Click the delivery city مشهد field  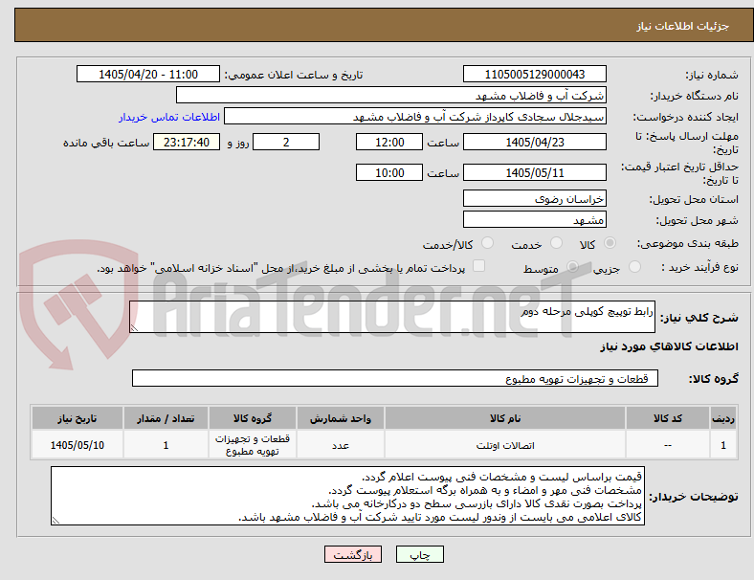click(534, 220)
